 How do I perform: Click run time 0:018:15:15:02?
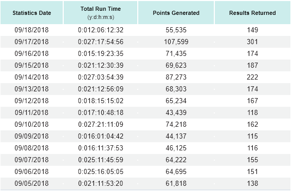pyautogui.click(x=101, y=101)
